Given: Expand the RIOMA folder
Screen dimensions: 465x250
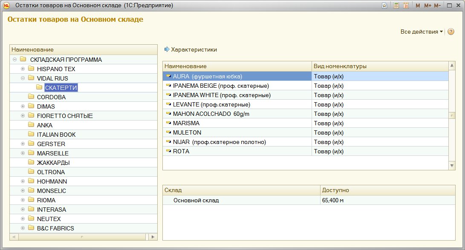Looking at the screenshot, I should click(x=23, y=200).
